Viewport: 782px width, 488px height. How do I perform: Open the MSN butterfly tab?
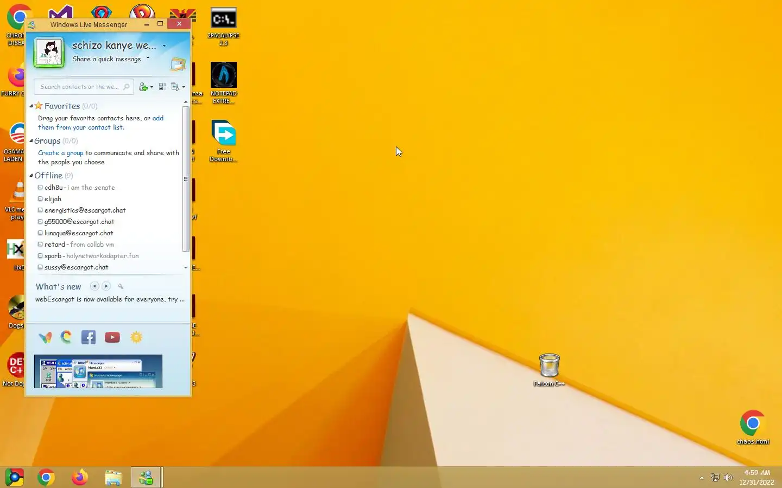coord(45,337)
